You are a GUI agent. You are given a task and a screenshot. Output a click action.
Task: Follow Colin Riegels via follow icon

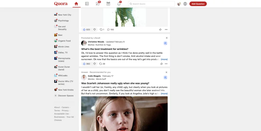click(165, 77)
